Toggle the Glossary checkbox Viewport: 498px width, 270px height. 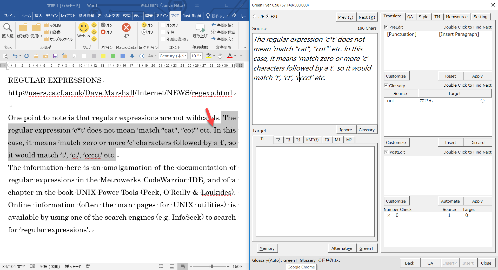point(386,86)
